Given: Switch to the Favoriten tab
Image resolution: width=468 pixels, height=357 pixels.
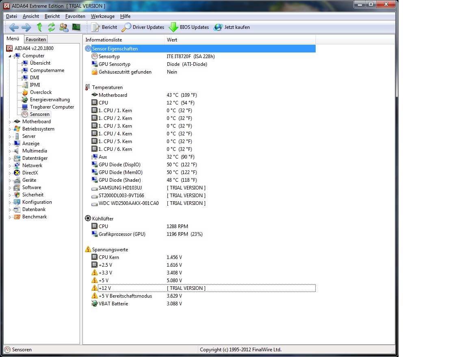Looking at the screenshot, I should click(36, 39).
